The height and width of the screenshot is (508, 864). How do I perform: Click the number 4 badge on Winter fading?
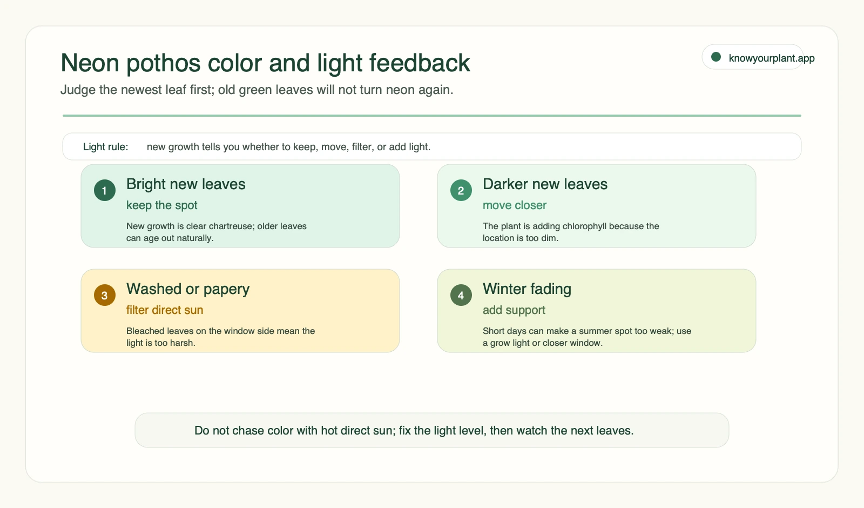(x=461, y=295)
